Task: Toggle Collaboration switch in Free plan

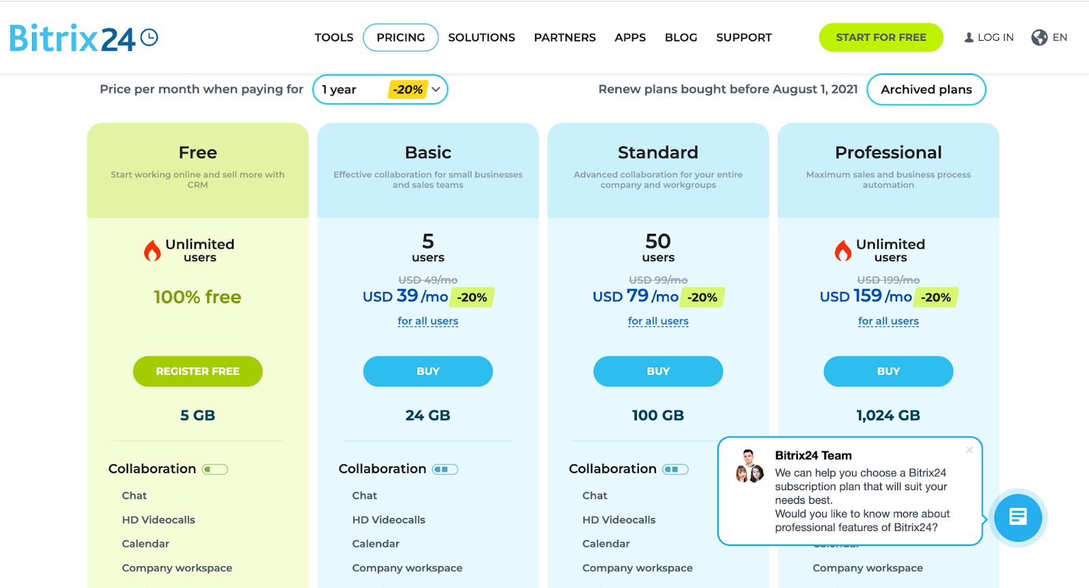Action: click(215, 469)
